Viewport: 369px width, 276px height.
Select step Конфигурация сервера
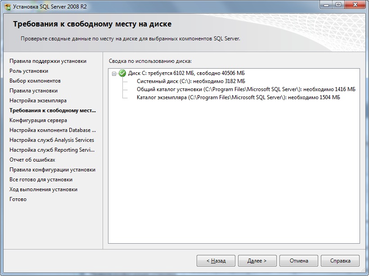[x=38, y=120]
